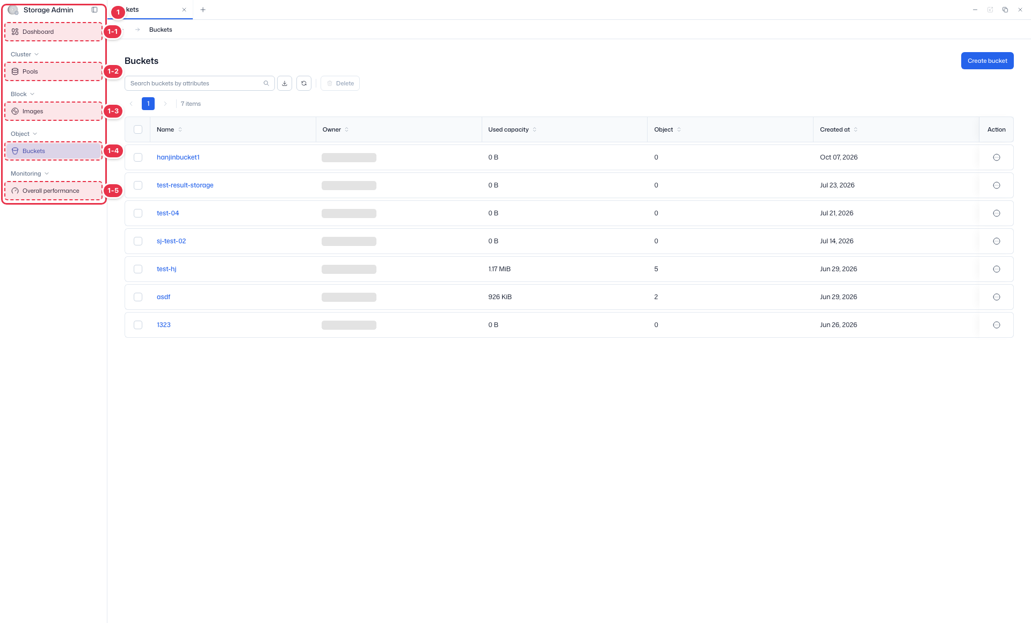1031x623 pixels.
Task: Check the test-result-storage row checkbox
Action: [x=138, y=185]
